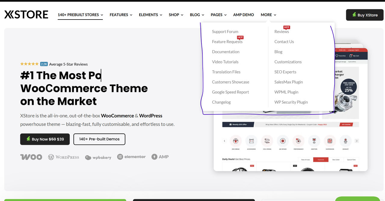Select WP Security Plugin menu entry
Image resolution: width=385 pixels, height=201 pixels.
pyautogui.click(x=291, y=102)
